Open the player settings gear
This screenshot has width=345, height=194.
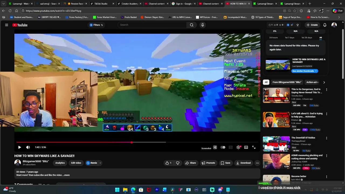click(x=239, y=147)
